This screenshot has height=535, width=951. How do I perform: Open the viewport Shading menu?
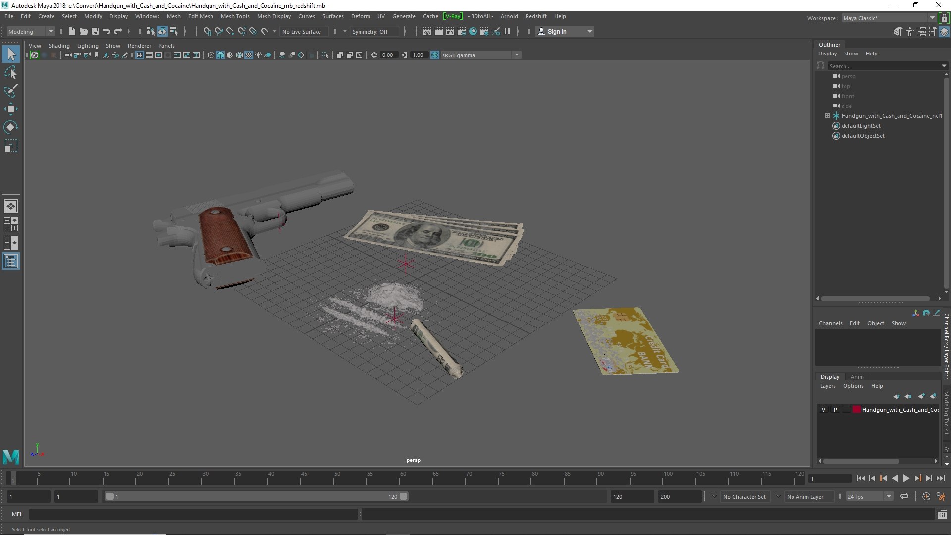pyautogui.click(x=59, y=46)
